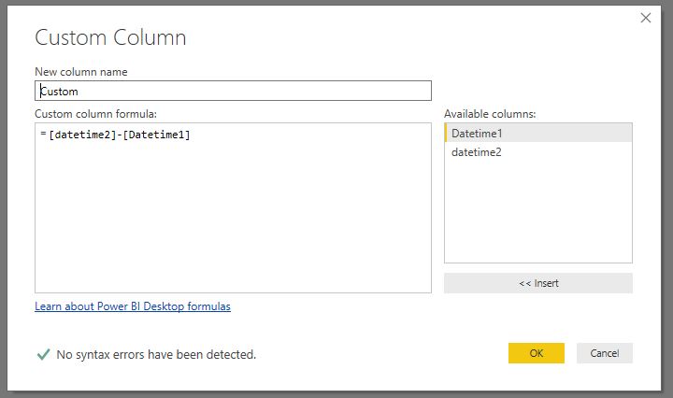
Task: Click the Cancel button
Action: point(605,353)
